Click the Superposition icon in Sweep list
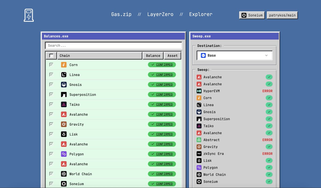321x188 pixels. click(x=199, y=119)
